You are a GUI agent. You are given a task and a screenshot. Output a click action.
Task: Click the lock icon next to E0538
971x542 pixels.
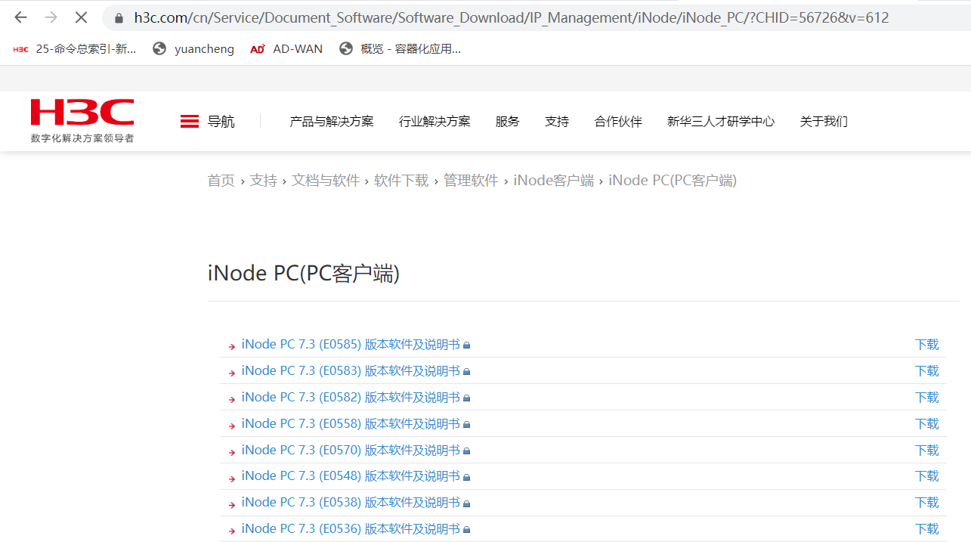(467, 503)
